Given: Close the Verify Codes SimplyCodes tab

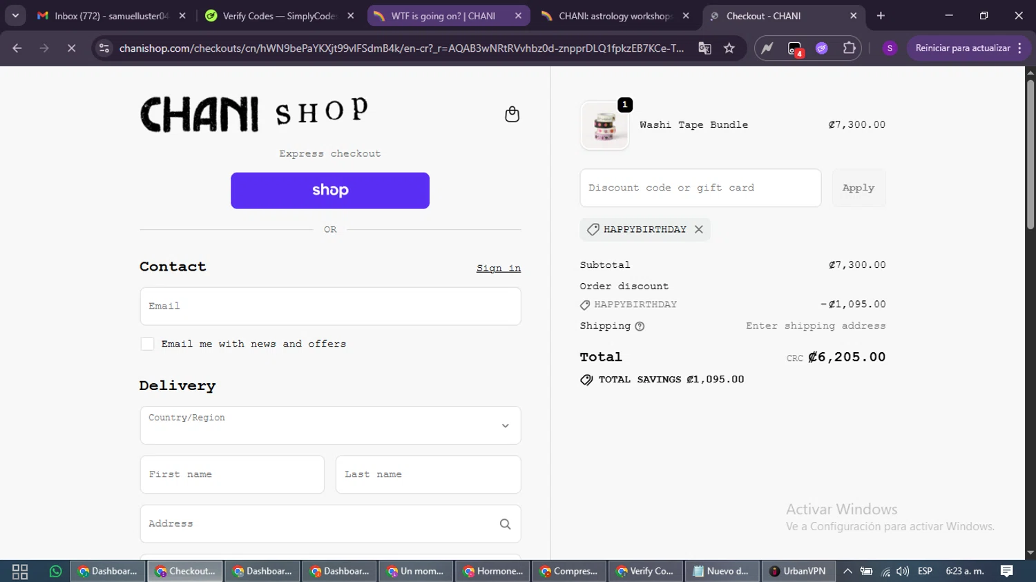Looking at the screenshot, I should click(351, 16).
